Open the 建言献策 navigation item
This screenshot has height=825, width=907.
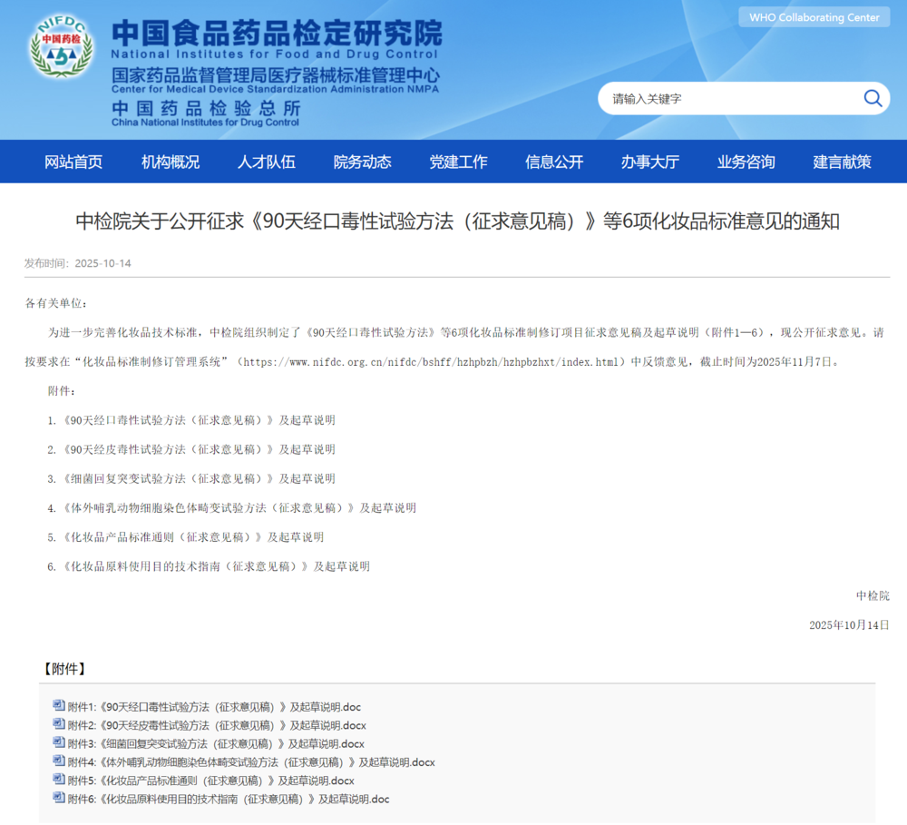tap(842, 162)
